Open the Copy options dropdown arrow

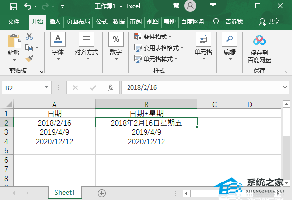[x=37, y=48]
